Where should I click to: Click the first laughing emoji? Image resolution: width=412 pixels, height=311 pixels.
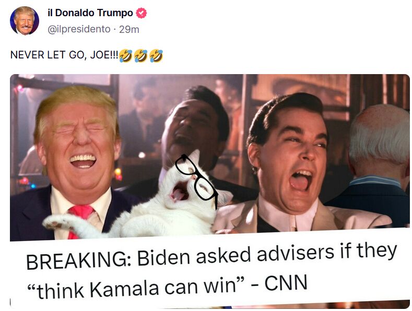point(126,56)
